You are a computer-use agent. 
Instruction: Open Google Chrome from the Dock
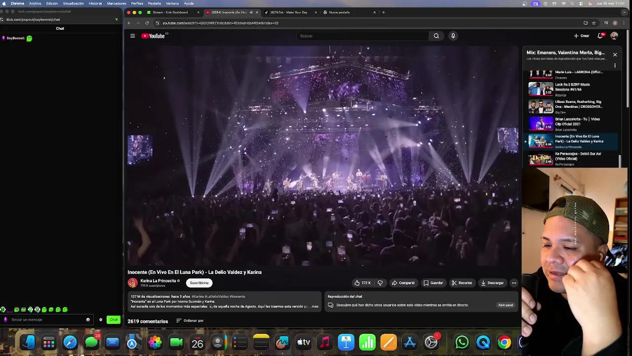click(504, 342)
